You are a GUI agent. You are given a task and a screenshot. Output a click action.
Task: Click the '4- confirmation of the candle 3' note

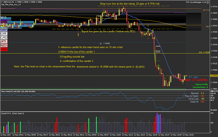[x=76, y=61]
